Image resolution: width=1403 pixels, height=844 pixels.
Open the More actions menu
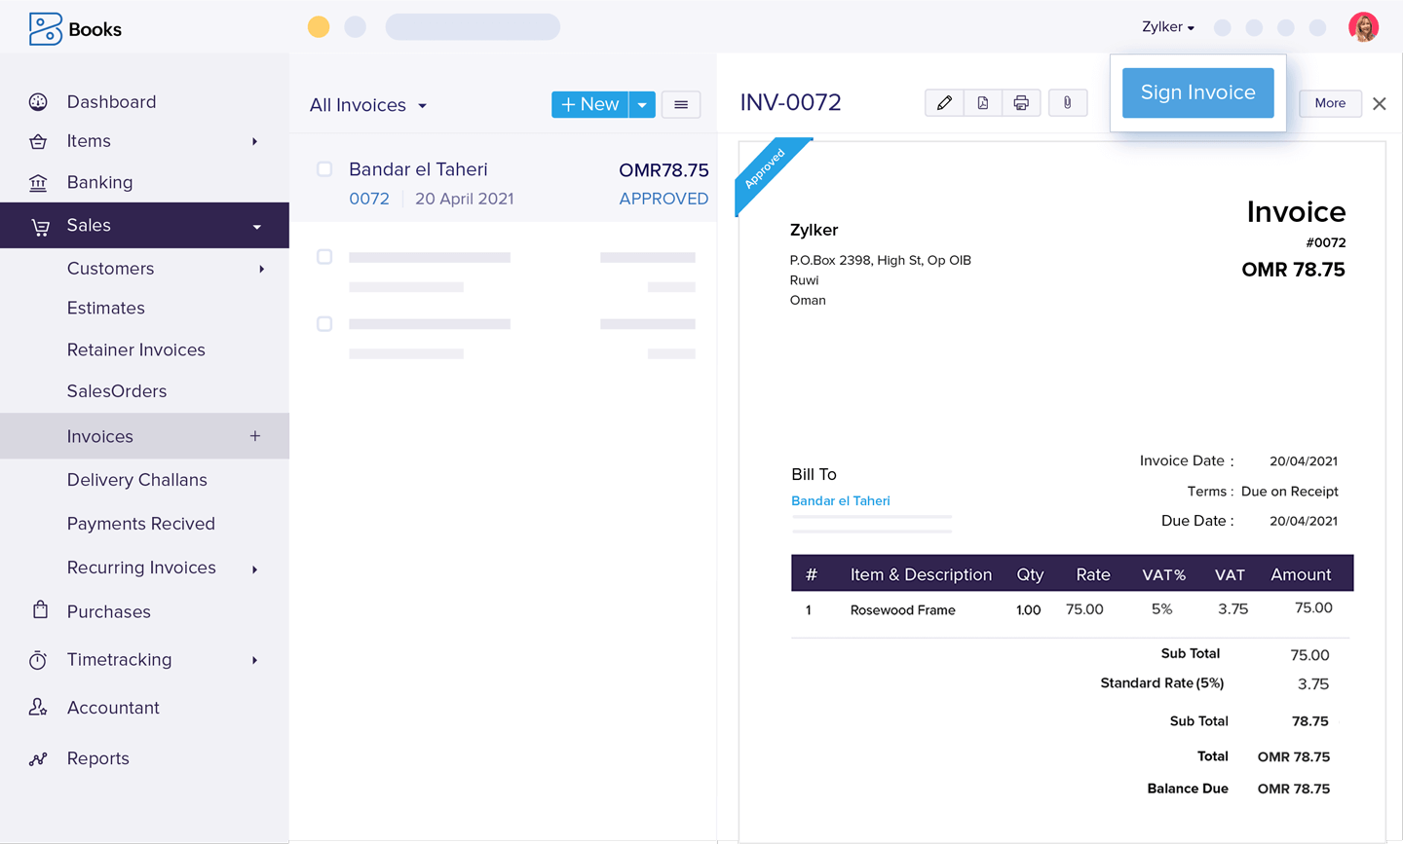tap(1330, 103)
